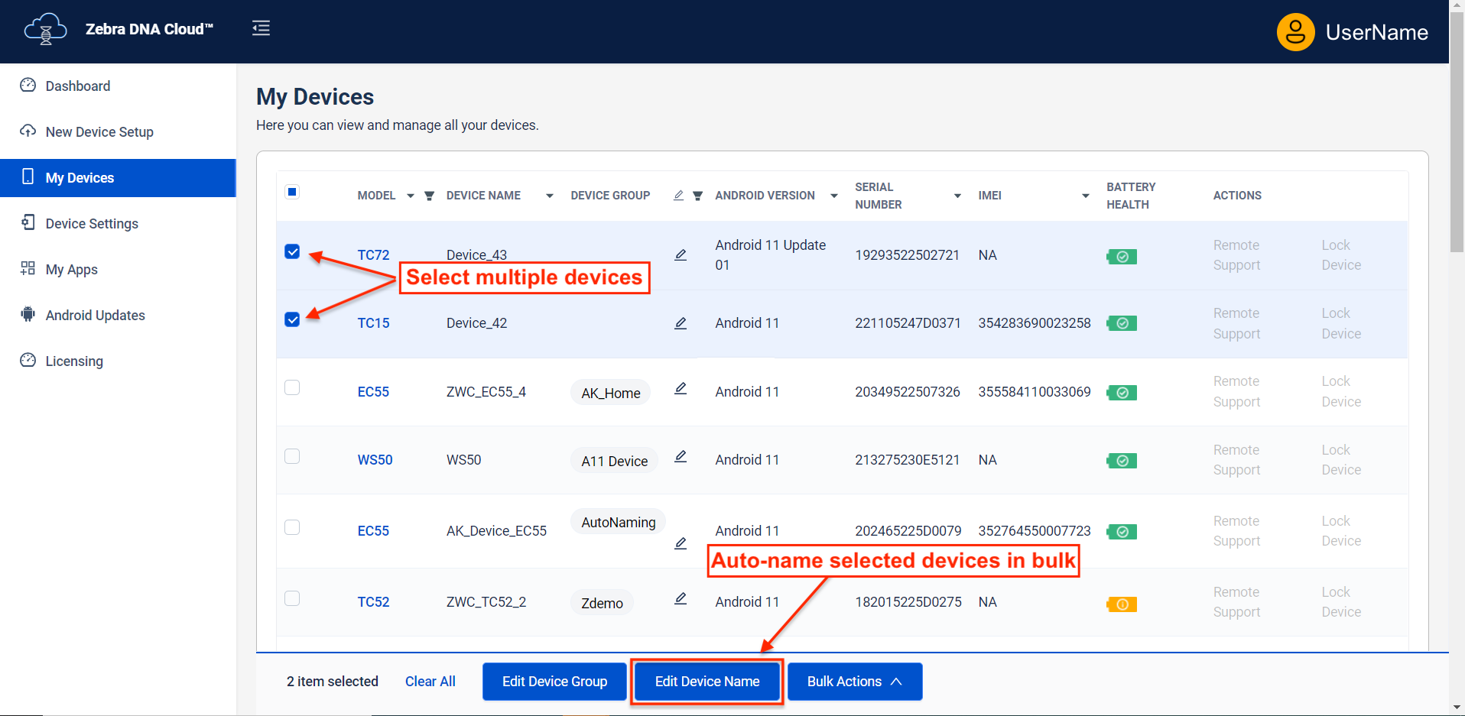The image size is (1465, 716).
Task: Open Device Settings in the sidebar
Action: pos(92,224)
